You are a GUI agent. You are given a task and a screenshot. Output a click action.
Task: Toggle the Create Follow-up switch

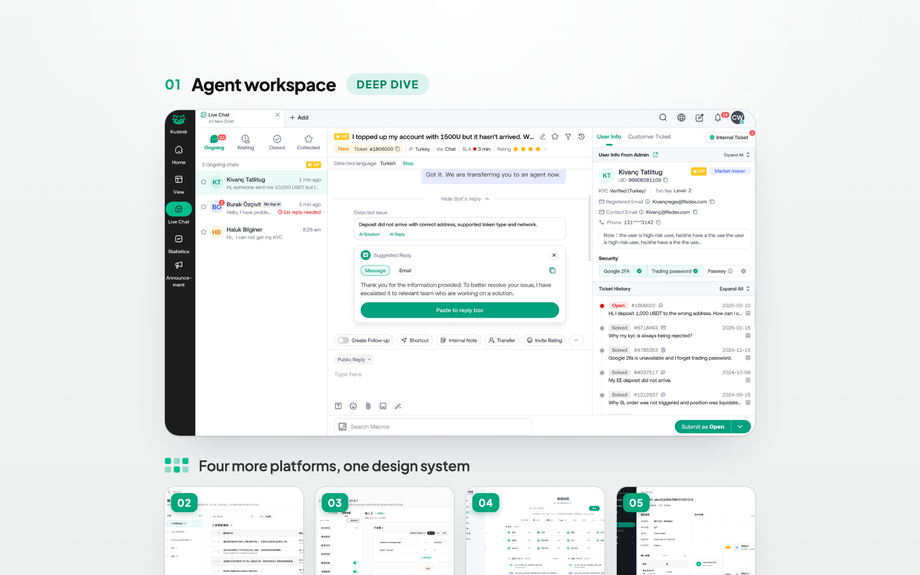tap(343, 341)
